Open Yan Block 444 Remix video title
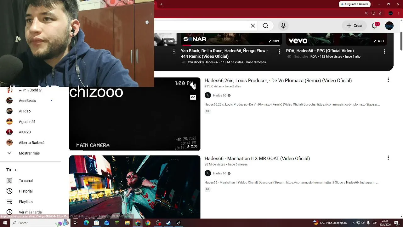Image resolution: width=403 pixels, height=227 pixels. 224,54
